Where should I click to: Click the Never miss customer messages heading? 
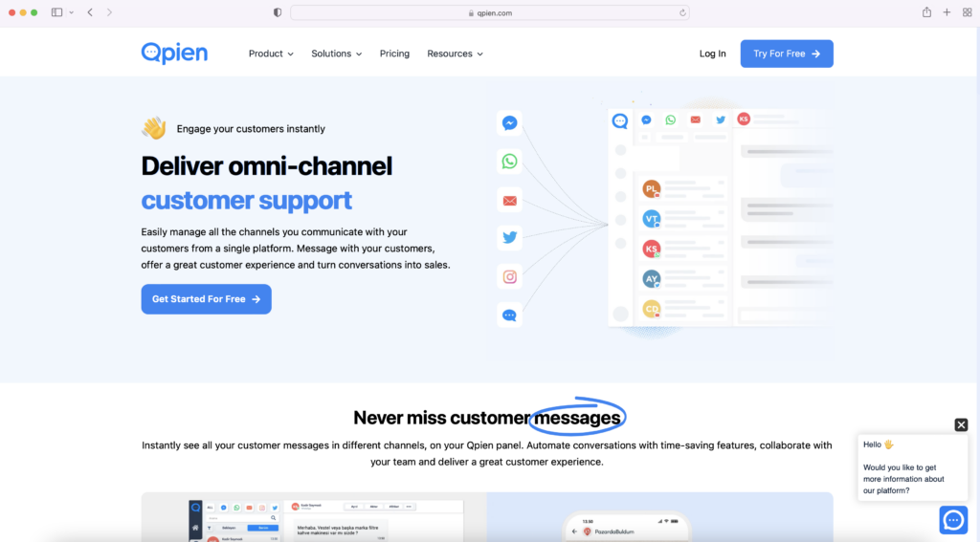click(x=487, y=417)
